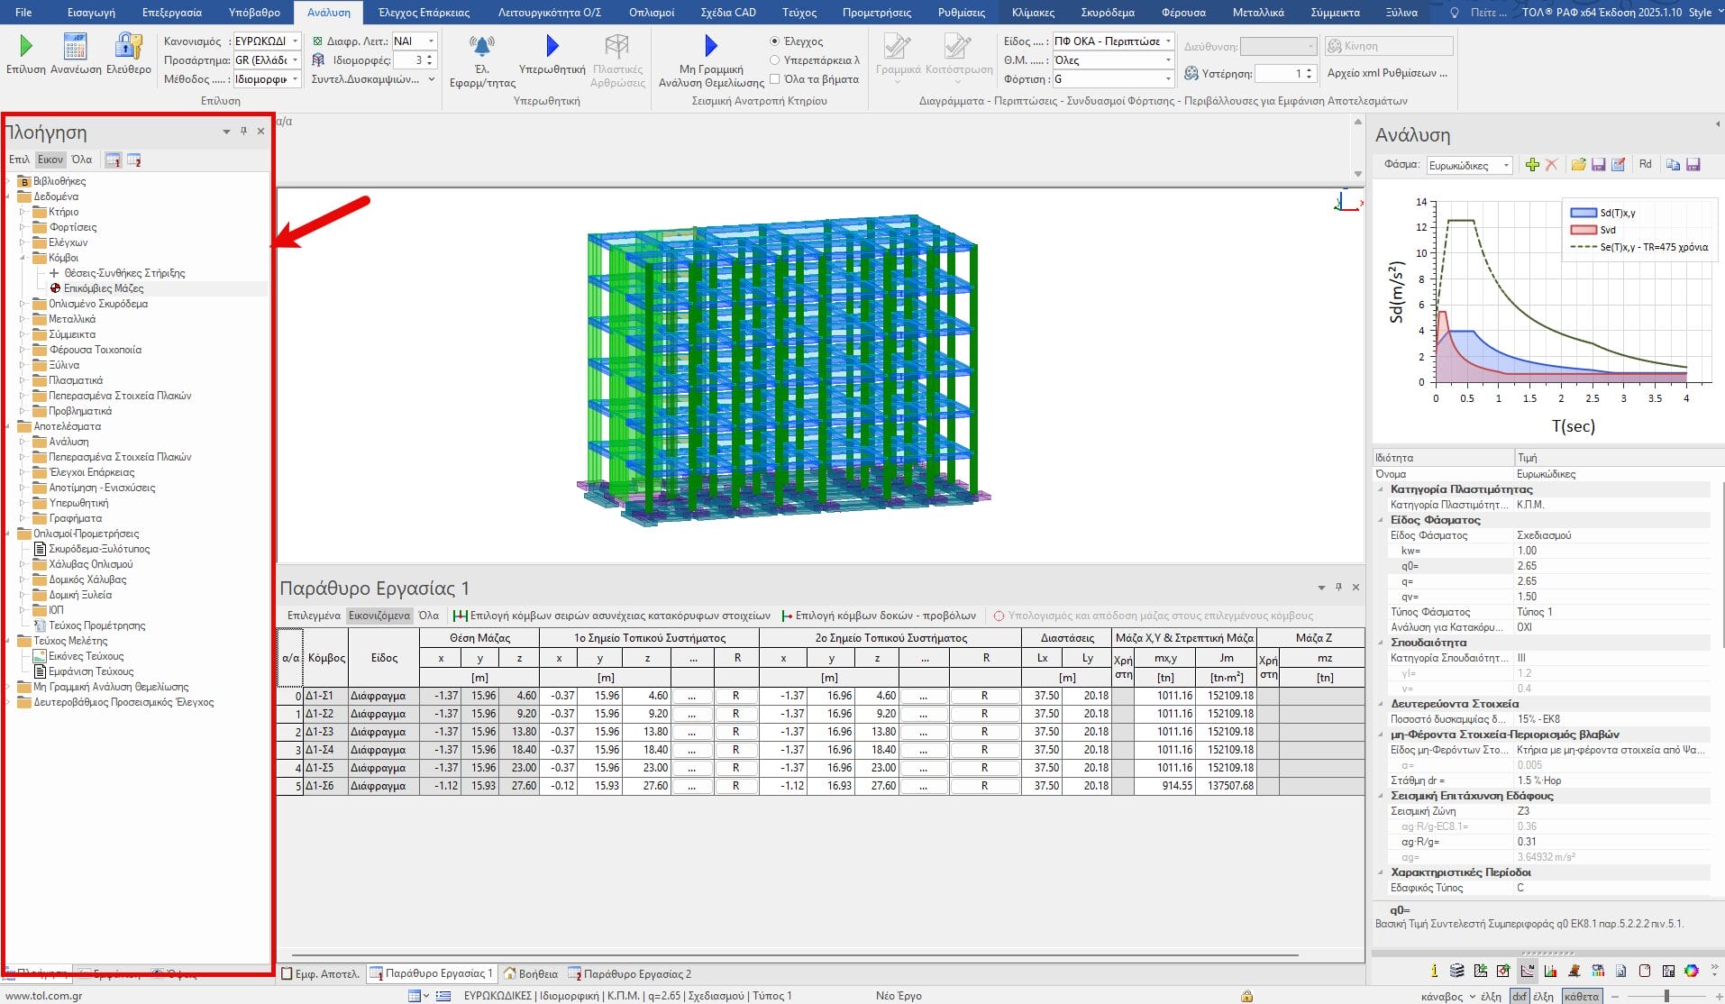Image resolution: width=1725 pixels, height=1004 pixels.
Task: Add a new spectrum with green plus
Action: pyautogui.click(x=1531, y=165)
